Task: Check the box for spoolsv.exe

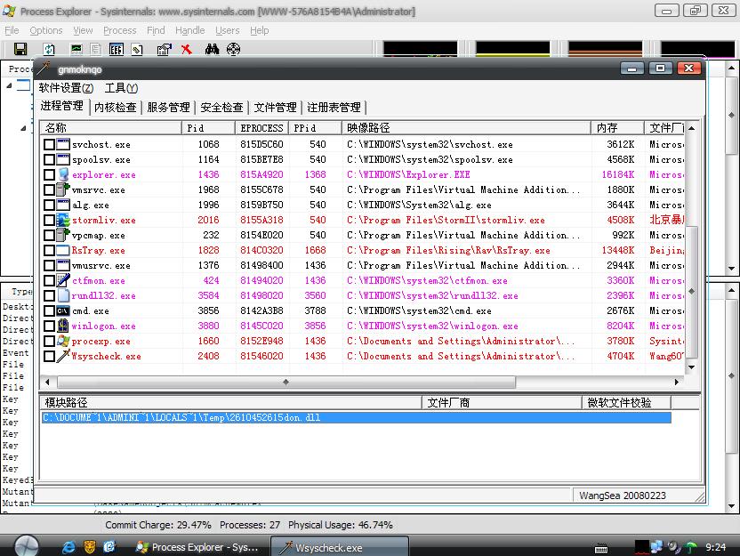Action: tap(49, 159)
